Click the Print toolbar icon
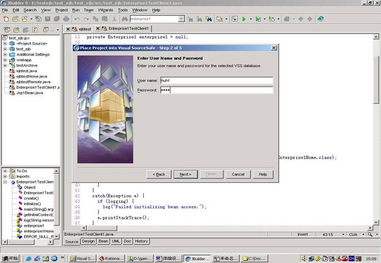 (66, 19)
